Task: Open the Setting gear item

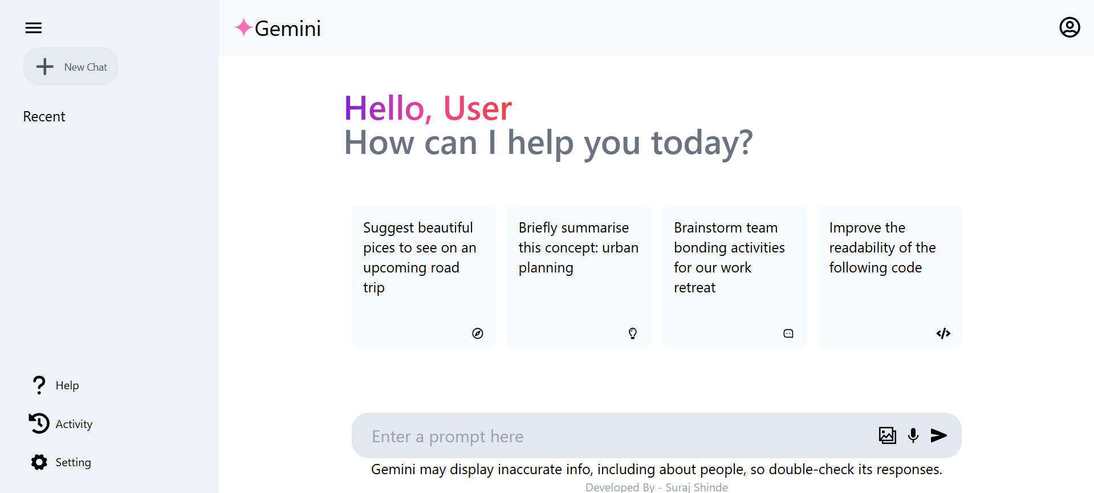Action: 61,462
